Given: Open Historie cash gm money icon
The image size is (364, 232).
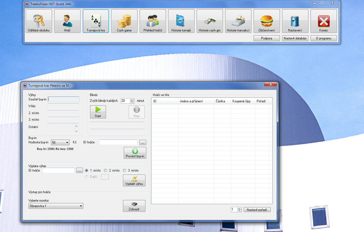Looking at the screenshot, I should pyautogui.click(x=210, y=21).
